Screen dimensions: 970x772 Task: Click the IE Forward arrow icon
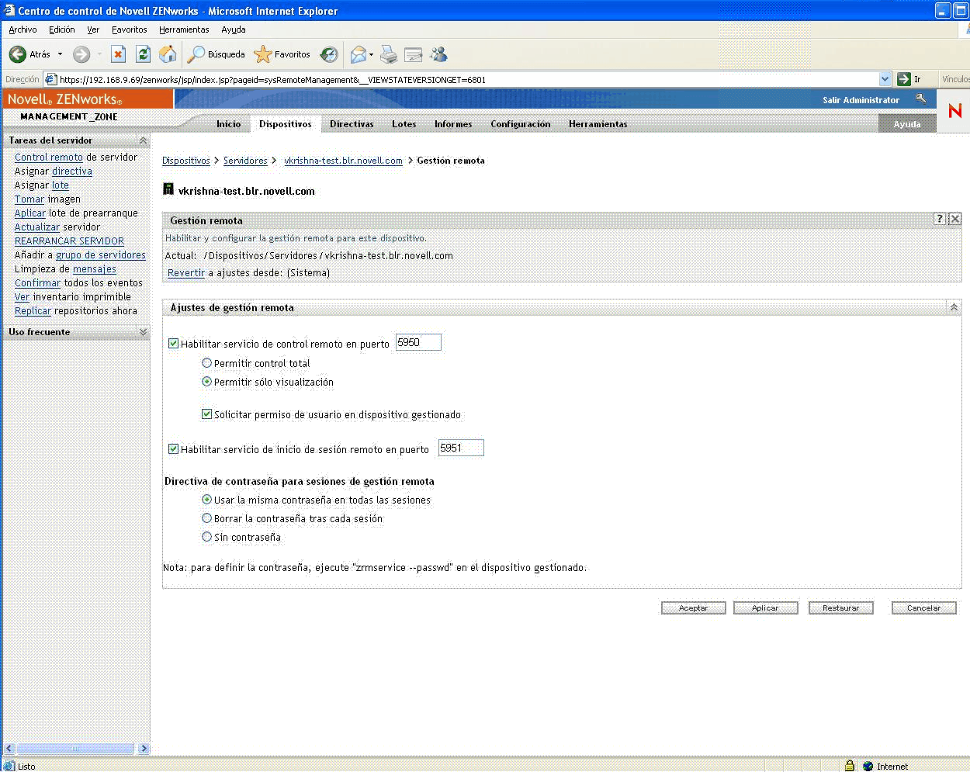click(x=81, y=54)
